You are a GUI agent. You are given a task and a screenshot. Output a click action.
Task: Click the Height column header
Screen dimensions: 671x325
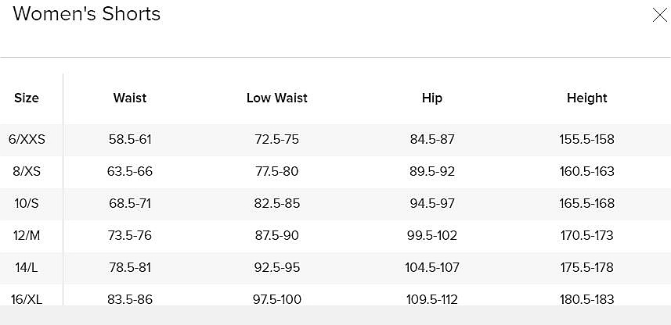(x=587, y=98)
